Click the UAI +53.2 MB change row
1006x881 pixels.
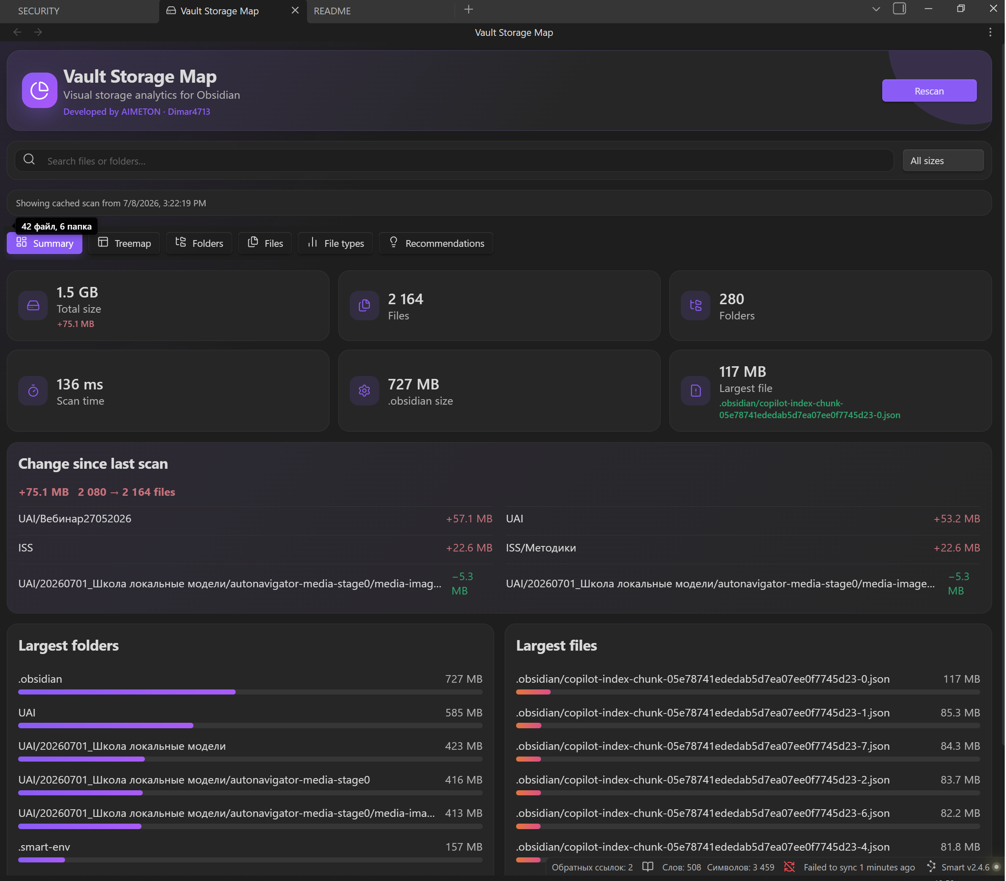[x=743, y=519]
